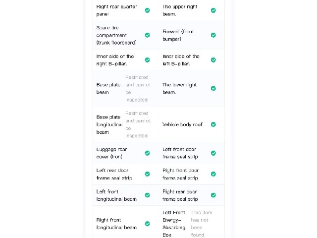Click green check for Right rear quarter panel
Image resolution: width=317 pixels, height=238 pixels.
click(x=148, y=10)
